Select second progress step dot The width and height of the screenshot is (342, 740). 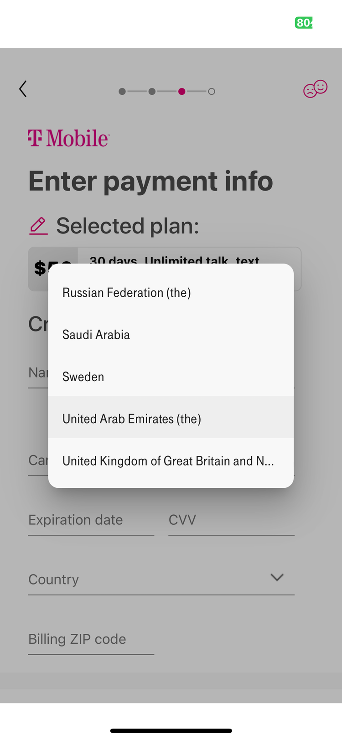point(152,92)
